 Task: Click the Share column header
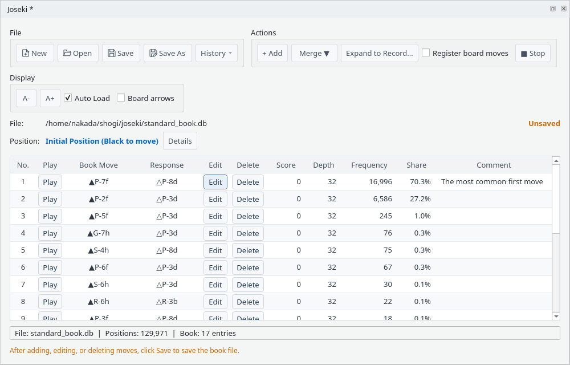click(416, 165)
